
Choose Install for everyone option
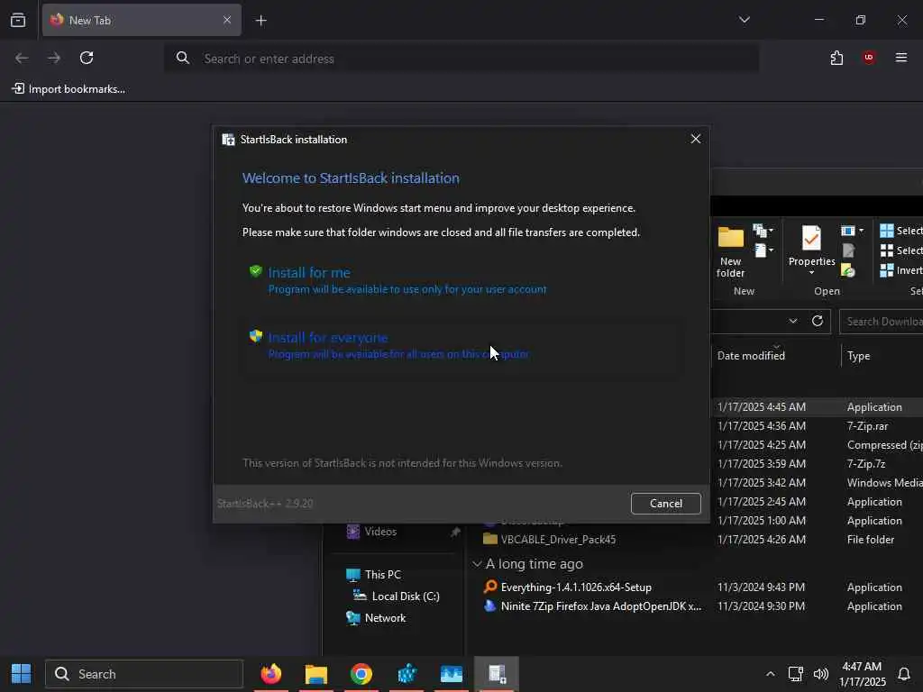pyautogui.click(x=462, y=345)
